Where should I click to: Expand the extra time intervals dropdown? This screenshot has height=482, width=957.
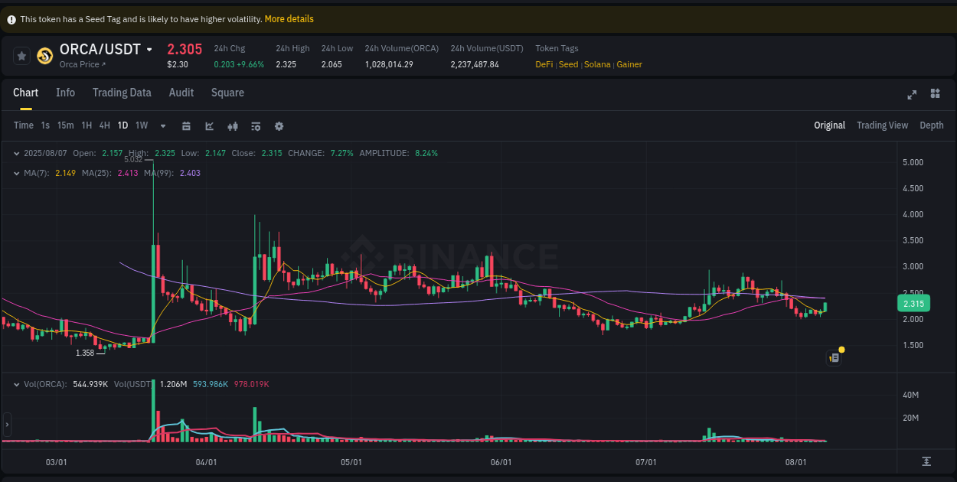coord(162,125)
